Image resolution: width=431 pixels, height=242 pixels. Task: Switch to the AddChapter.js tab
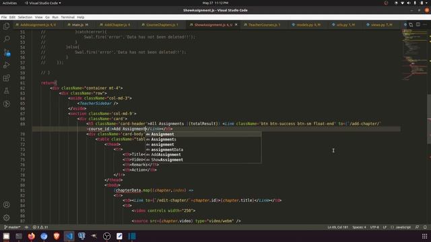[x=117, y=25]
